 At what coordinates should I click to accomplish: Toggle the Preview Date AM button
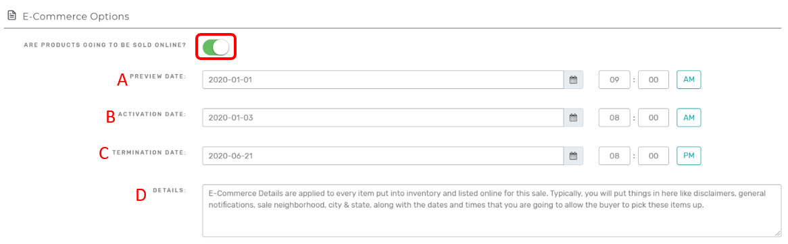point(689,80)
